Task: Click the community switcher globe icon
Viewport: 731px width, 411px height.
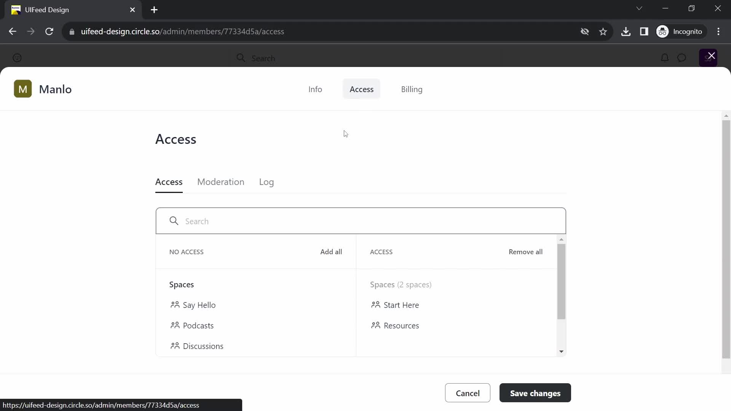Action: pos(17,58)
